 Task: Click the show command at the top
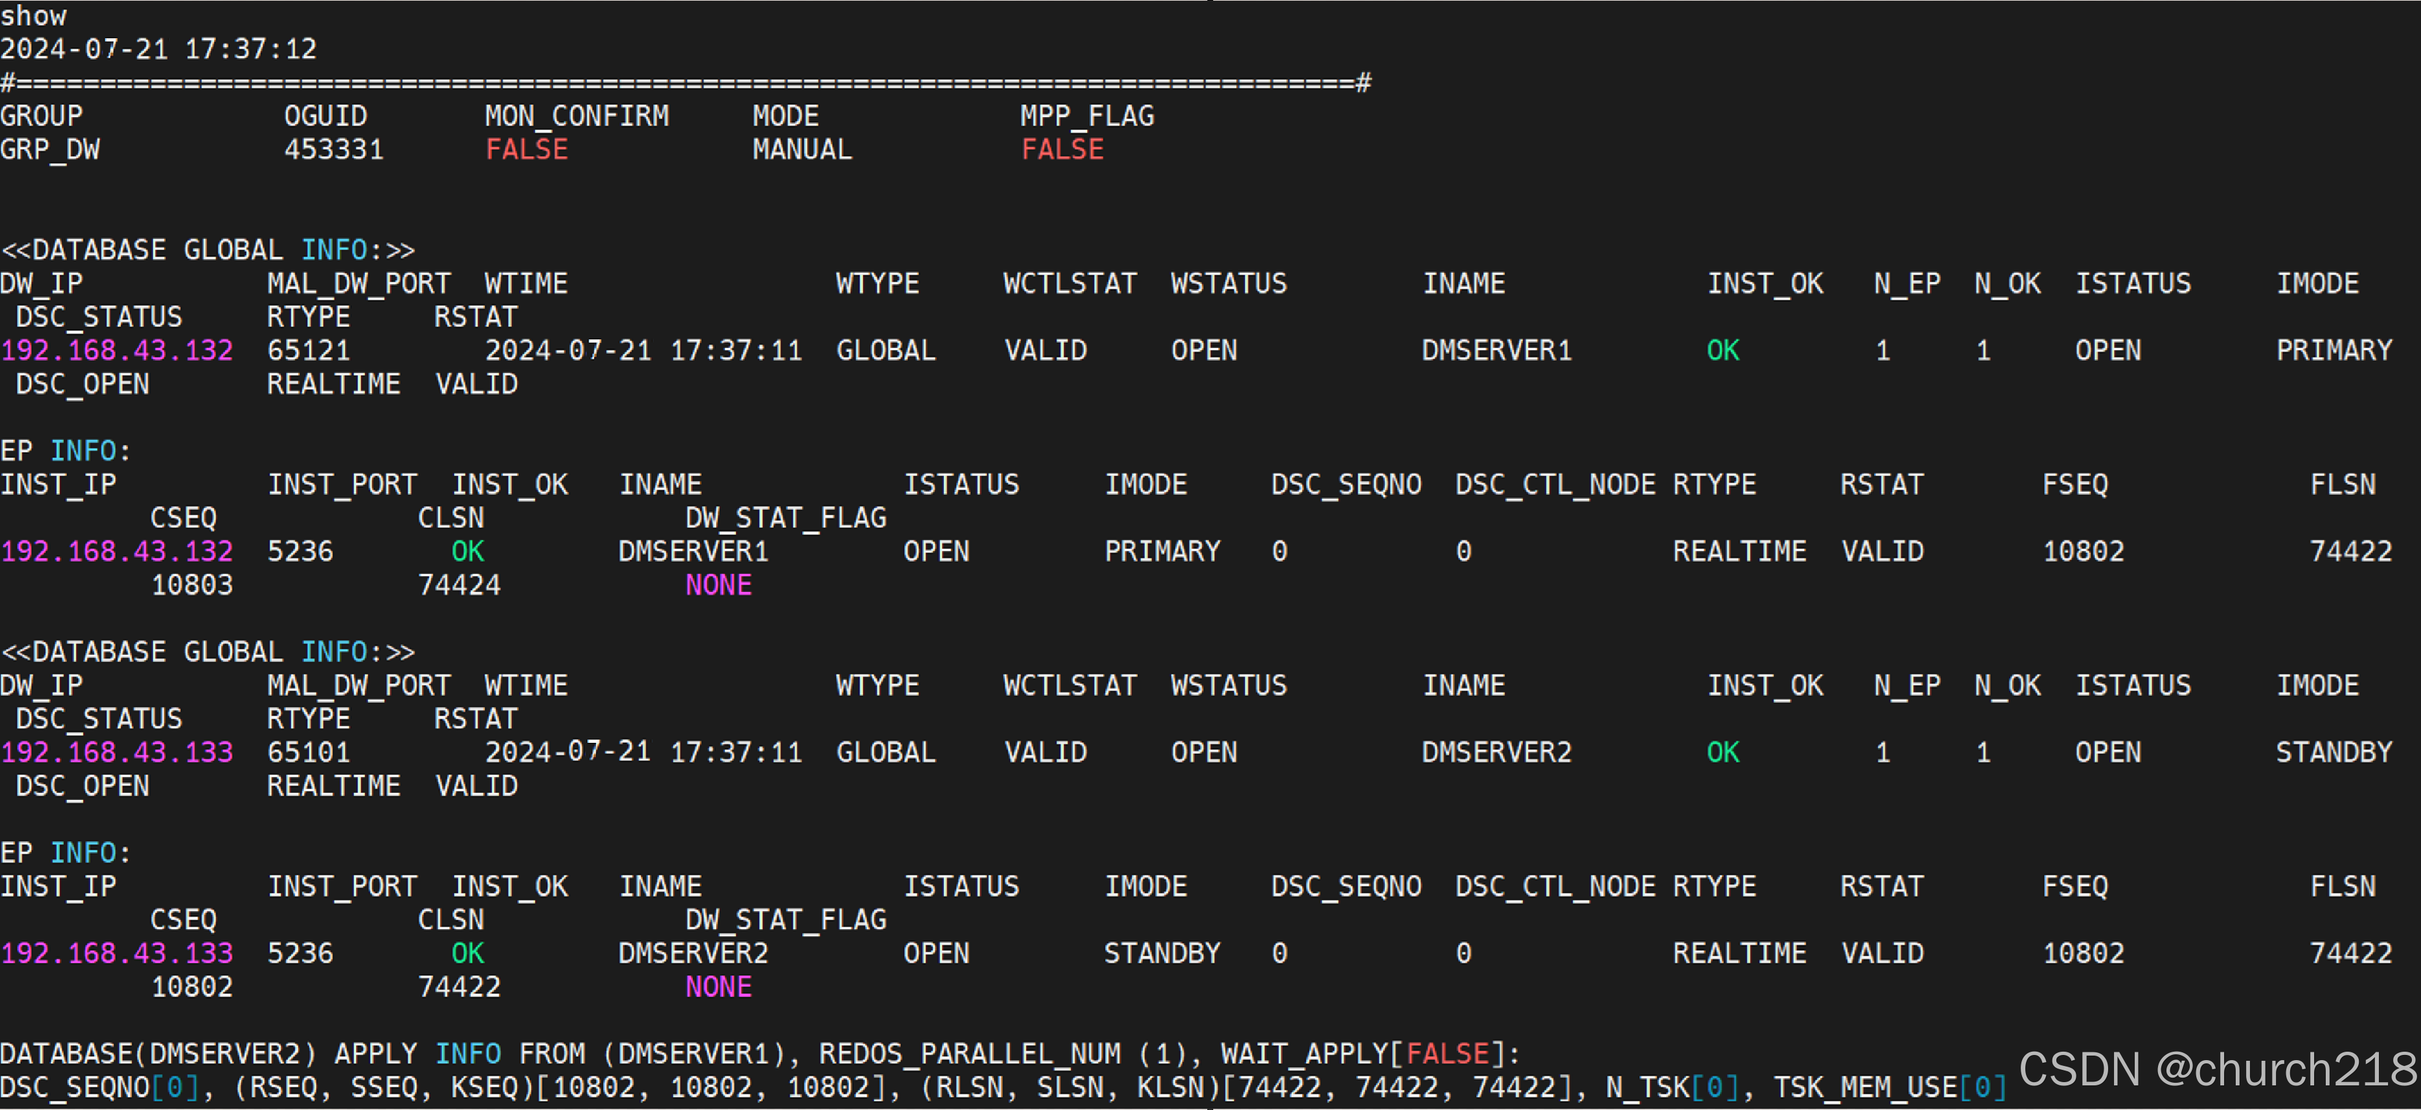(34, 16)
